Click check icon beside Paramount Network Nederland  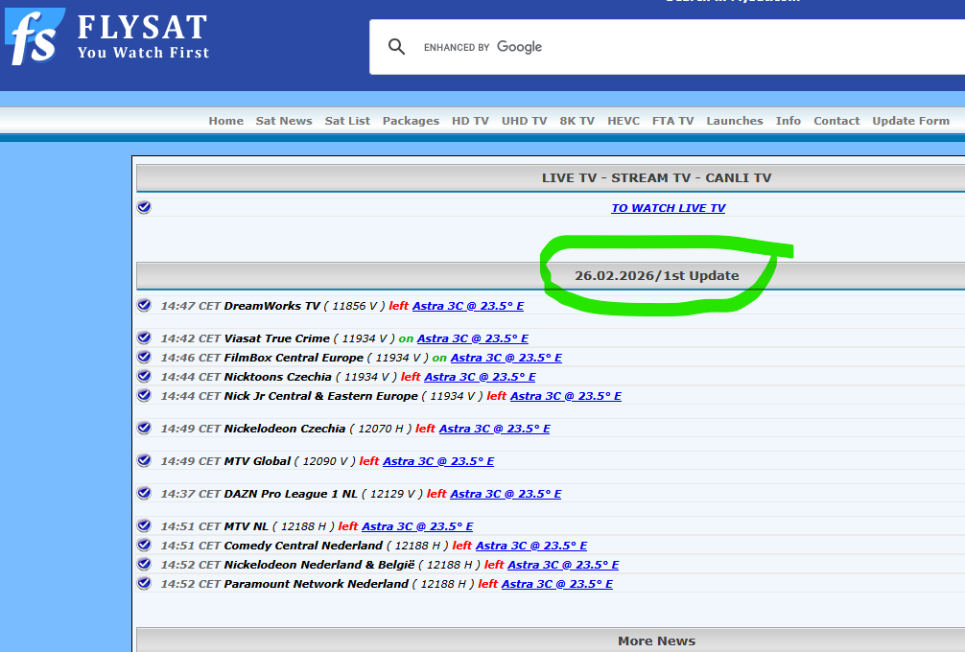click(144, 582)
